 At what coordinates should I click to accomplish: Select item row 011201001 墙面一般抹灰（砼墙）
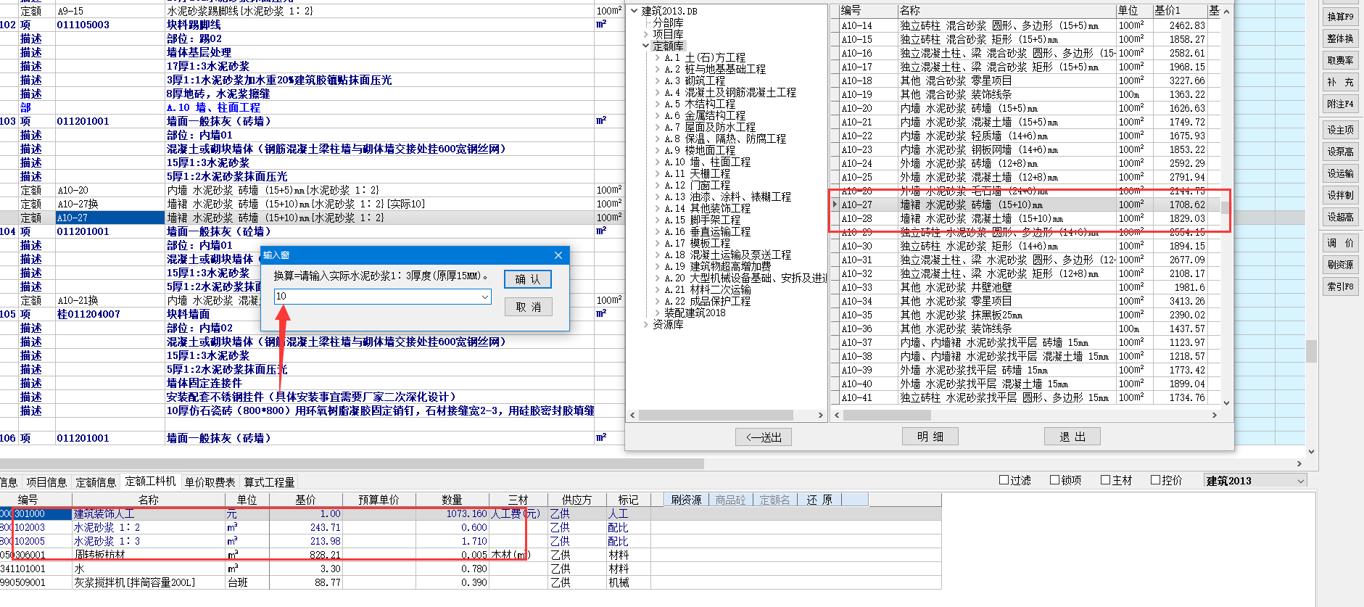point(312,231)
